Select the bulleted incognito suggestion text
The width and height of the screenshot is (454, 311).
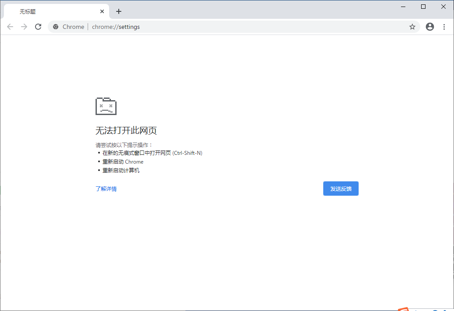(x=153, y=153)
